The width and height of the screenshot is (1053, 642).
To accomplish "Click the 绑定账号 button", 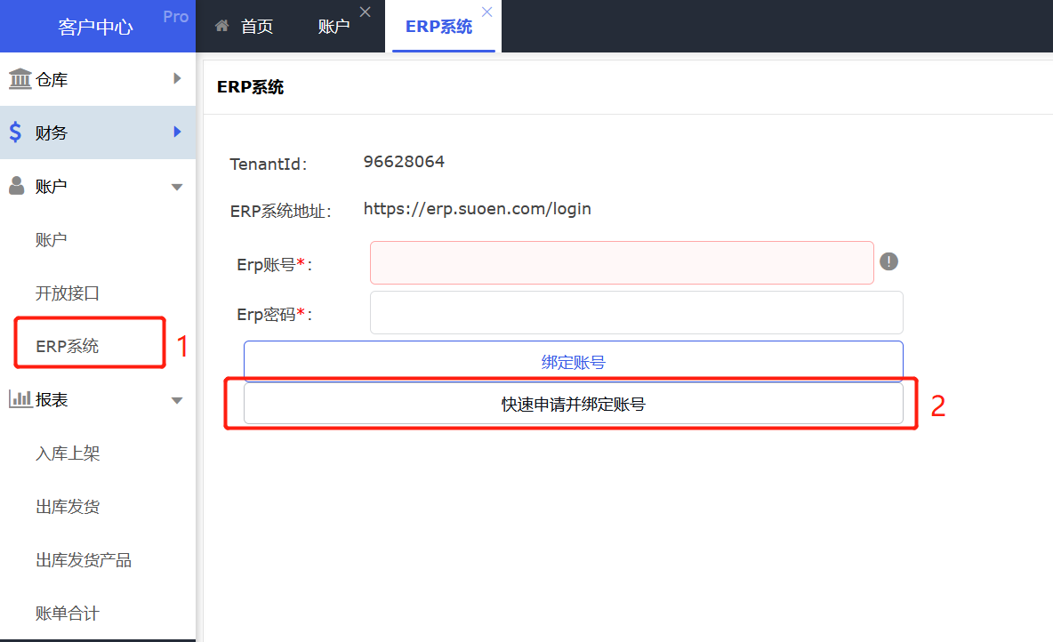I will coord(573,362).
